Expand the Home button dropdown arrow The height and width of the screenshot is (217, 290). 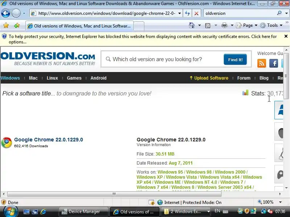(x=199, y=25)
